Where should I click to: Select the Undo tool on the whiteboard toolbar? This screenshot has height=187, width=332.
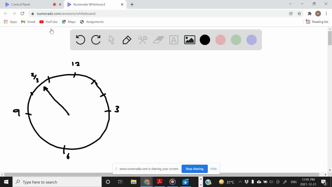[x=80, y=40]
